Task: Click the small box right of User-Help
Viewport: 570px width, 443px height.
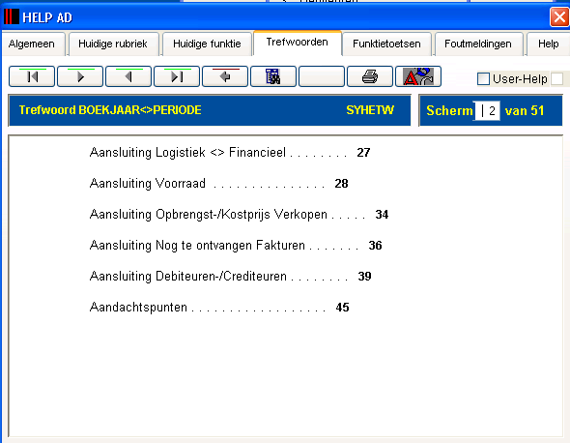Action: pyautogui.click(x=556, y=78)
